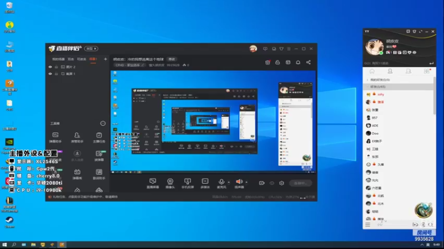Open YY home tab
The width and height of the screenshot is (444, 249).
click(372, 71)
